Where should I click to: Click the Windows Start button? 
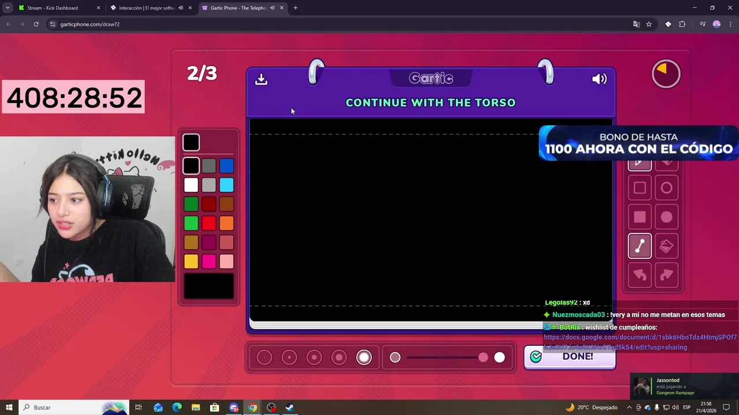click(x=9, y=408)
